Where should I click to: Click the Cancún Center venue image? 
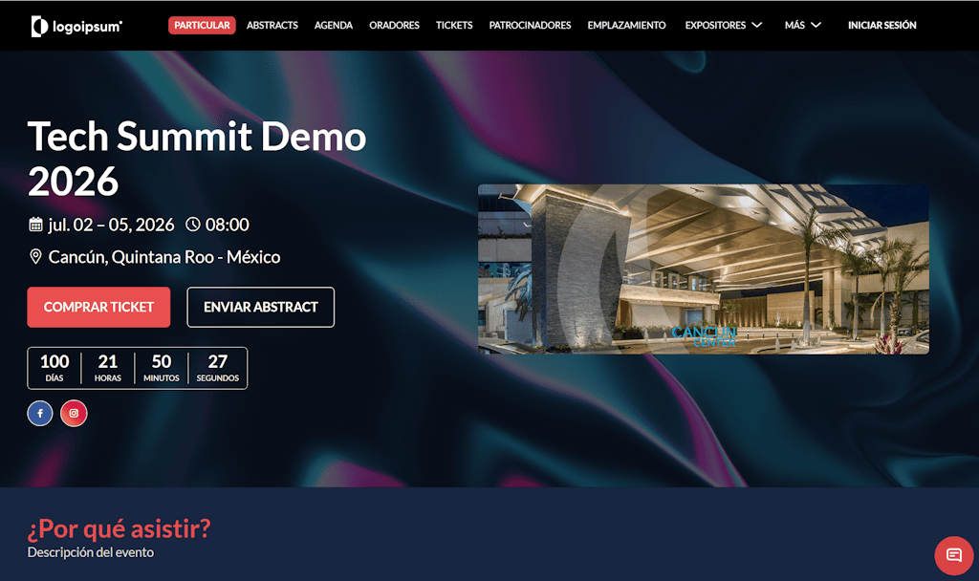tap(703, 269)
